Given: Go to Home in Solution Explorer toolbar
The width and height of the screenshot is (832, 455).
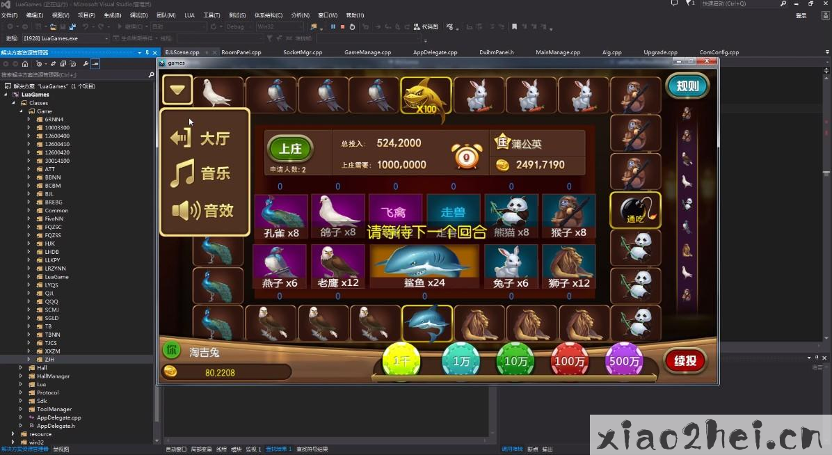Looking at the screenshot, I should tap(25, 64).
